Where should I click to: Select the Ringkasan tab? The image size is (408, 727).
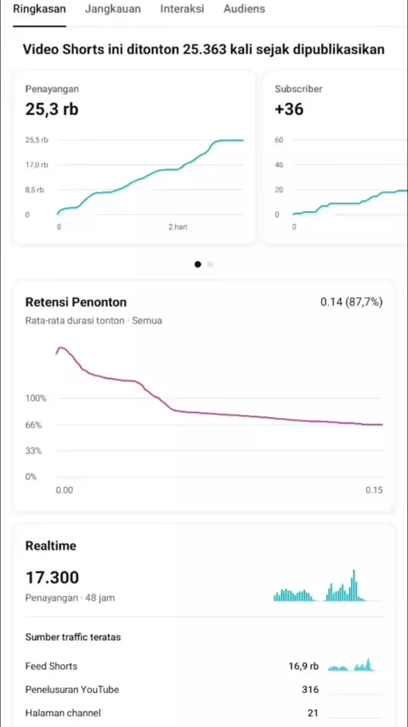pyautogui.click(x=39, y=9)
